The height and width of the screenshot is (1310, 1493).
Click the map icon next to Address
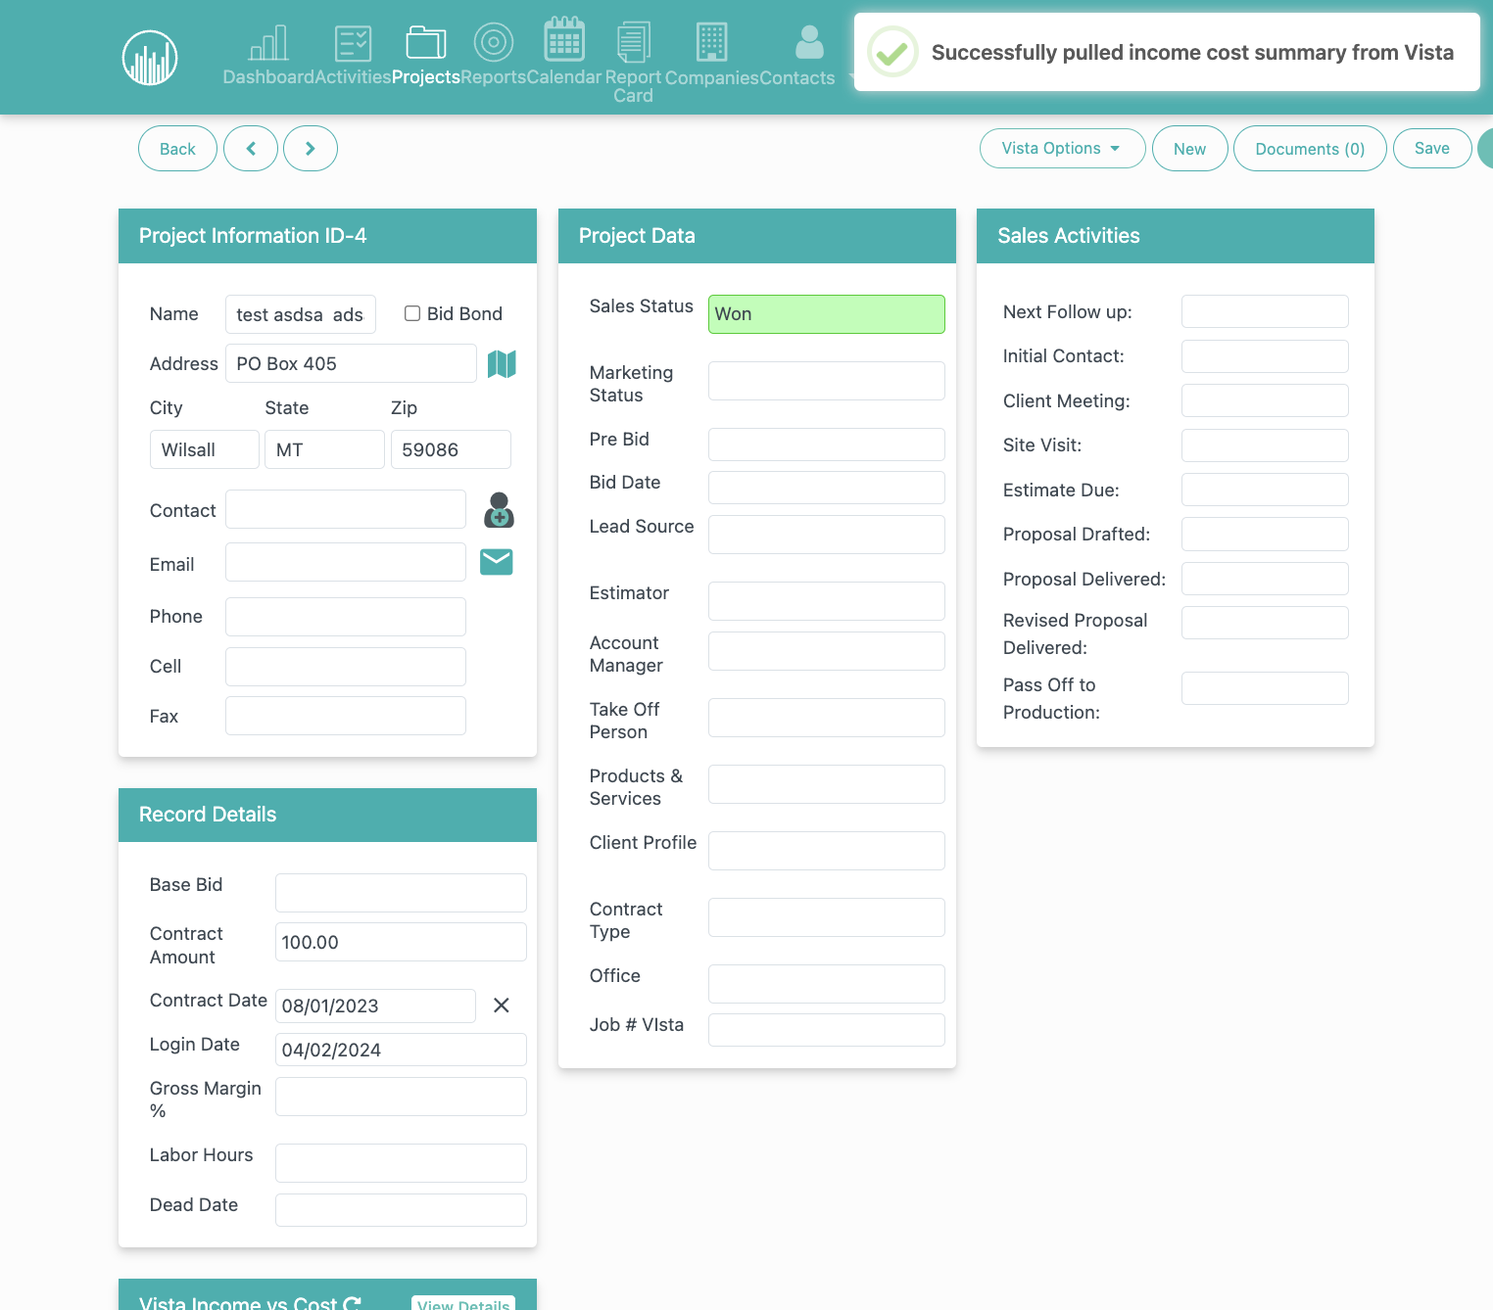502,364
